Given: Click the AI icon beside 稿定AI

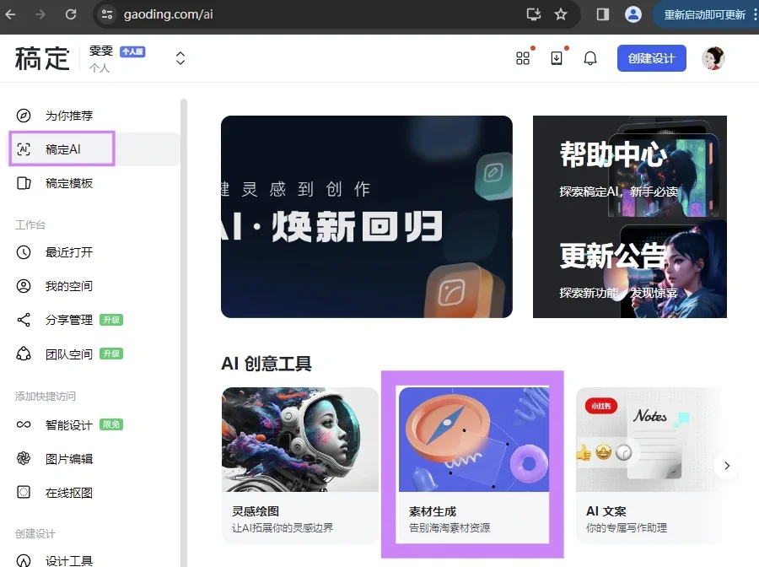Looking at the screenshot, I should pos(24,149).
